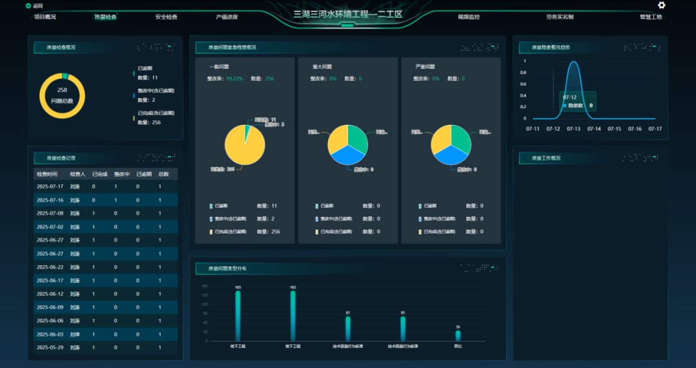Open the 智慧工地 tab

[x=650, y=17]
